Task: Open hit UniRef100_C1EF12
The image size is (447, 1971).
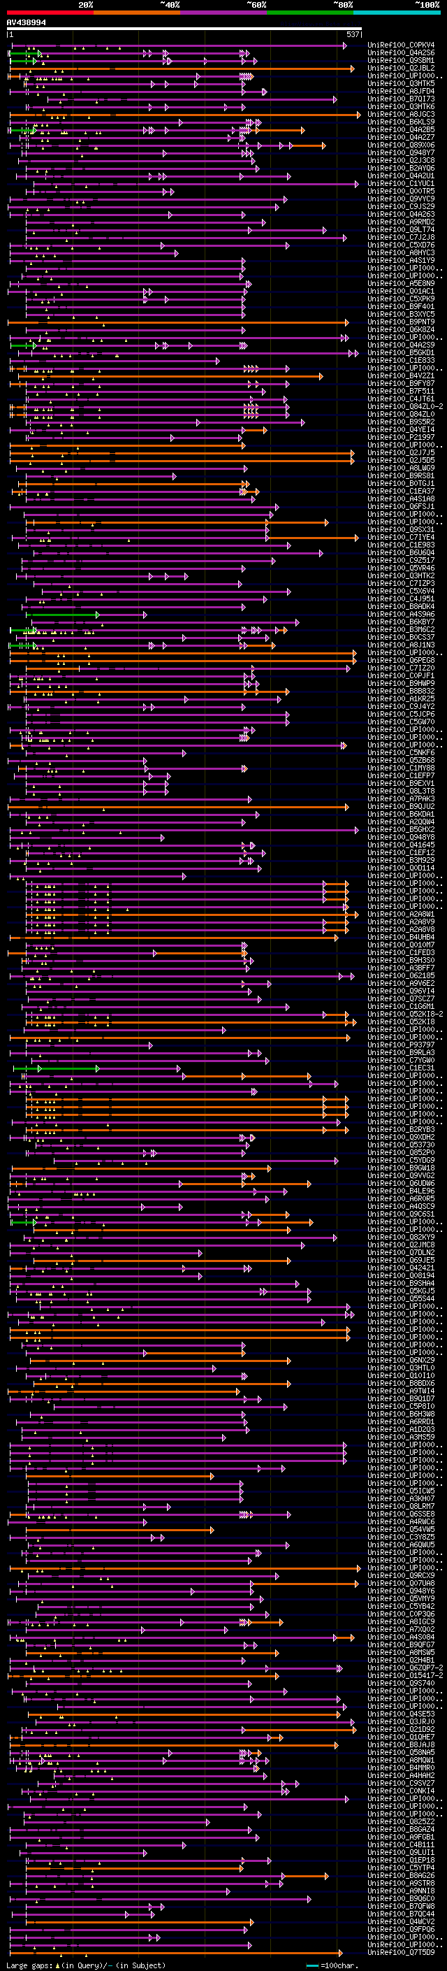Action: [x=401, y=852]
